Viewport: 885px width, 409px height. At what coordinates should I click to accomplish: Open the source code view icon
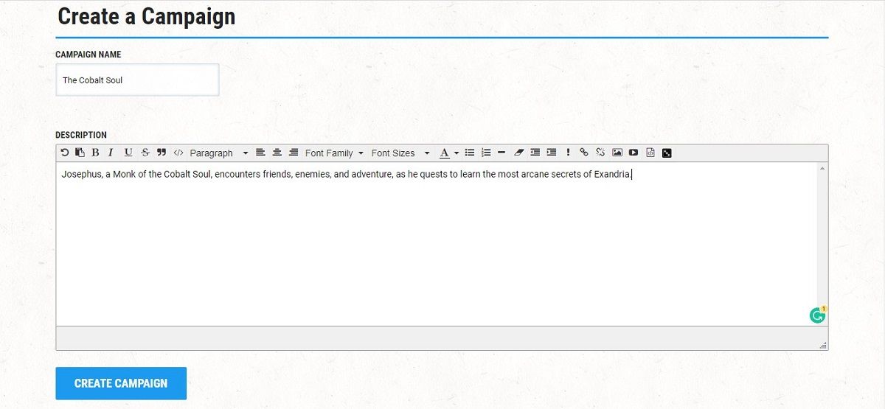(x=178, y=153)
